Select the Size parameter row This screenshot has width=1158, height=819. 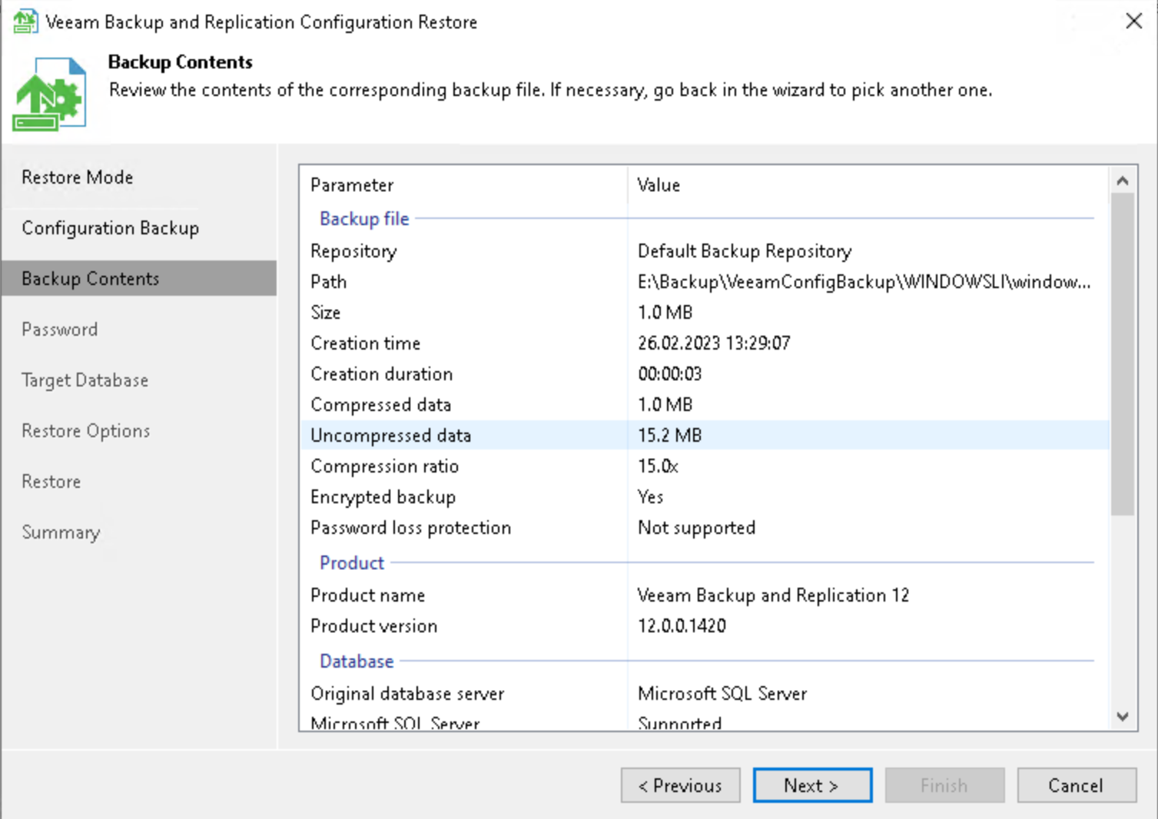pyautogui.click(x=705, y=313)
